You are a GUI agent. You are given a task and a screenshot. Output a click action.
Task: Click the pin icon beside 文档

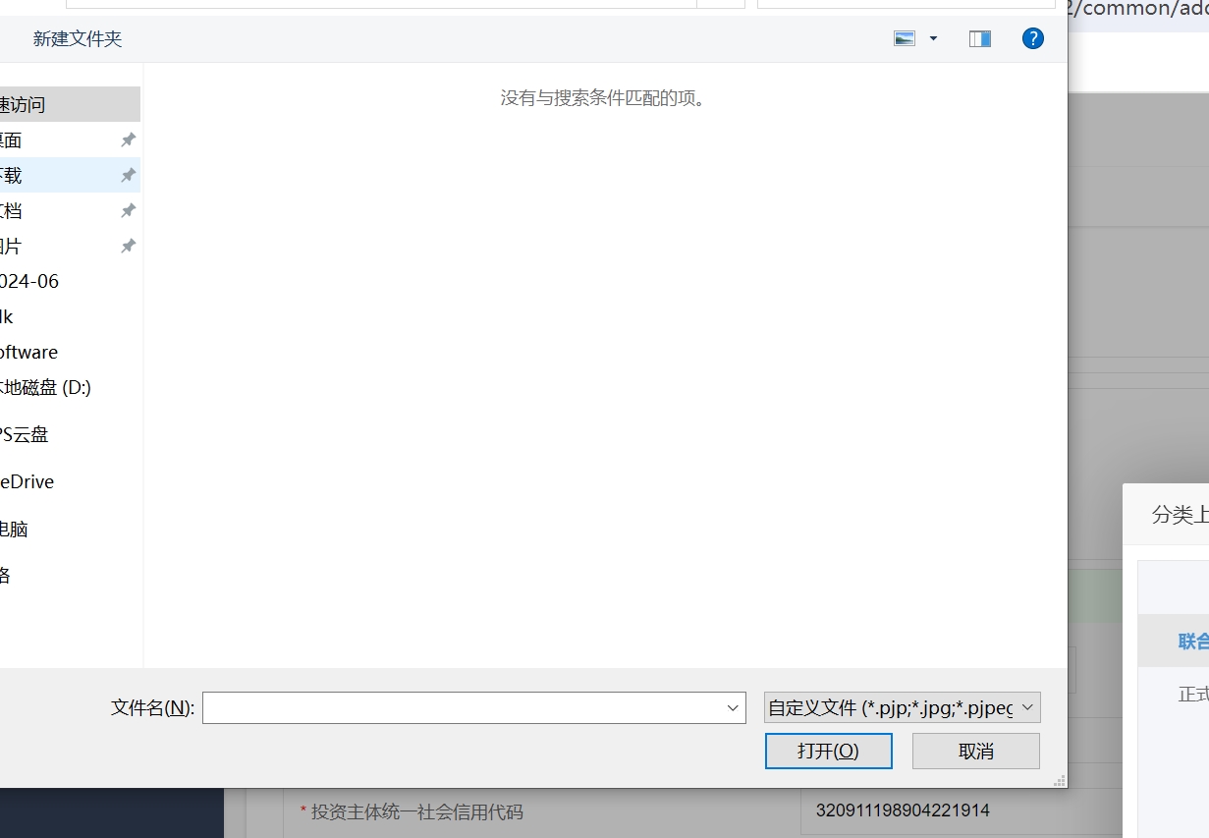(128, 211)
